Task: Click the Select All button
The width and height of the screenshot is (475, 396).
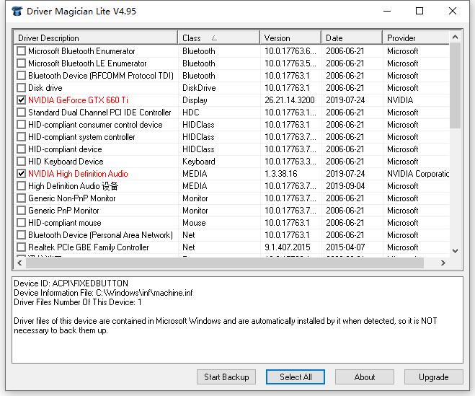Action: click(296, 377)
